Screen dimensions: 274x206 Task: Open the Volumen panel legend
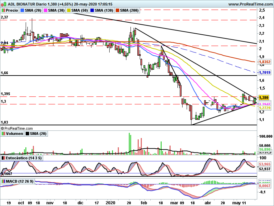coord(12,134)
